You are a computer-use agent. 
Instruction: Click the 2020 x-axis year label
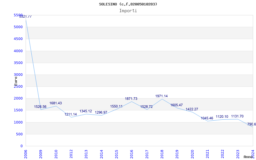pos(193,154)
